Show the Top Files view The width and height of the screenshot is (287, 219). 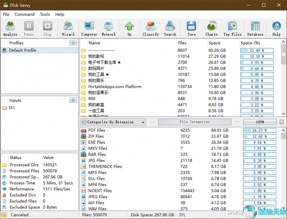233,29
